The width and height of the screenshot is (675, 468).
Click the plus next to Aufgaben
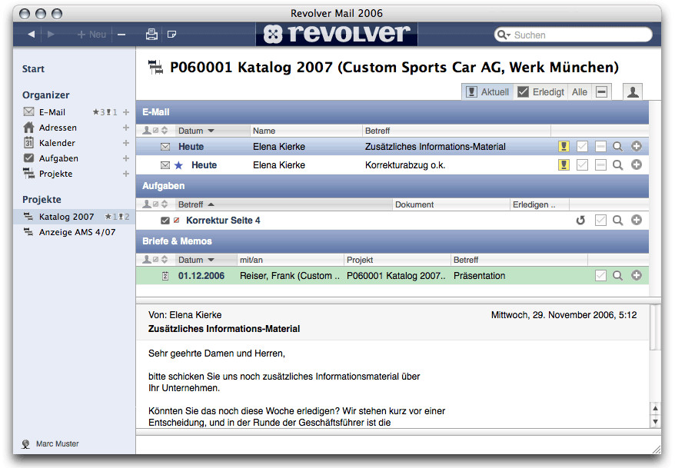point(126,159)
